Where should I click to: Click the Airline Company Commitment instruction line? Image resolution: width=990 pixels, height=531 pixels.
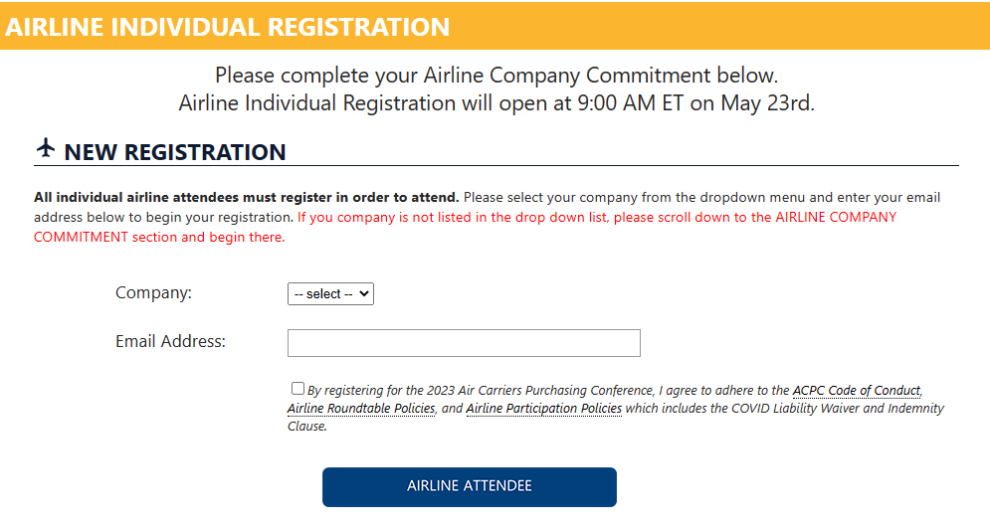496,75
